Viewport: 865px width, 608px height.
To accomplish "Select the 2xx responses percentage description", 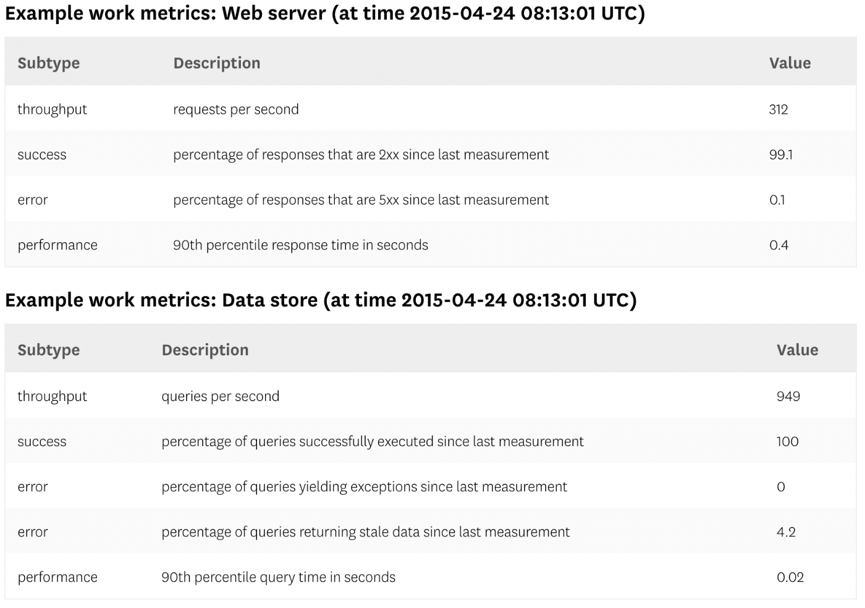I will [x=361, y=154].
